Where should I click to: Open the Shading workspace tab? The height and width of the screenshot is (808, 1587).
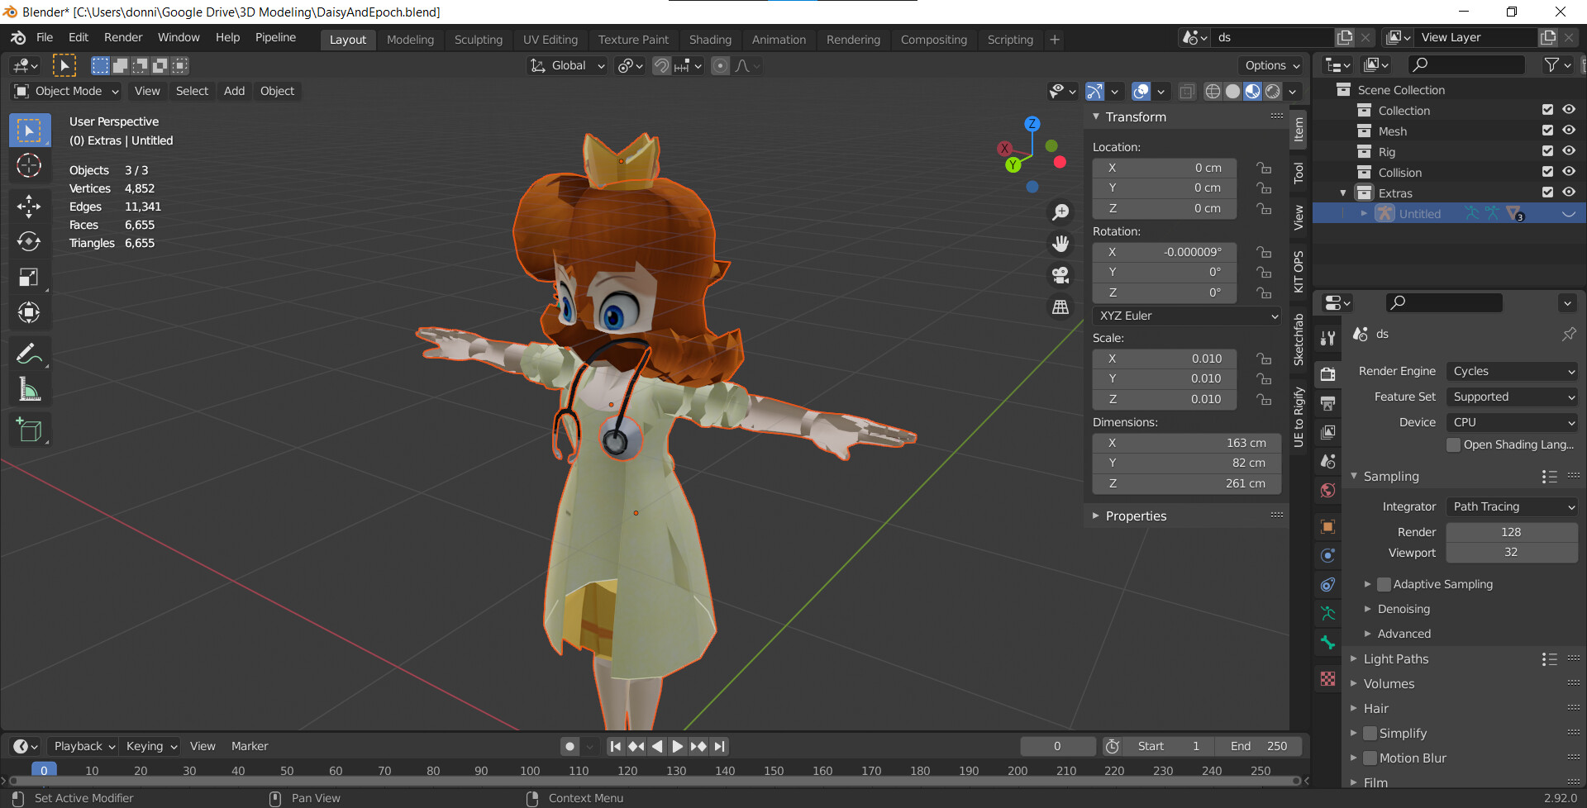pyautogui.click(x=710, y=40)
